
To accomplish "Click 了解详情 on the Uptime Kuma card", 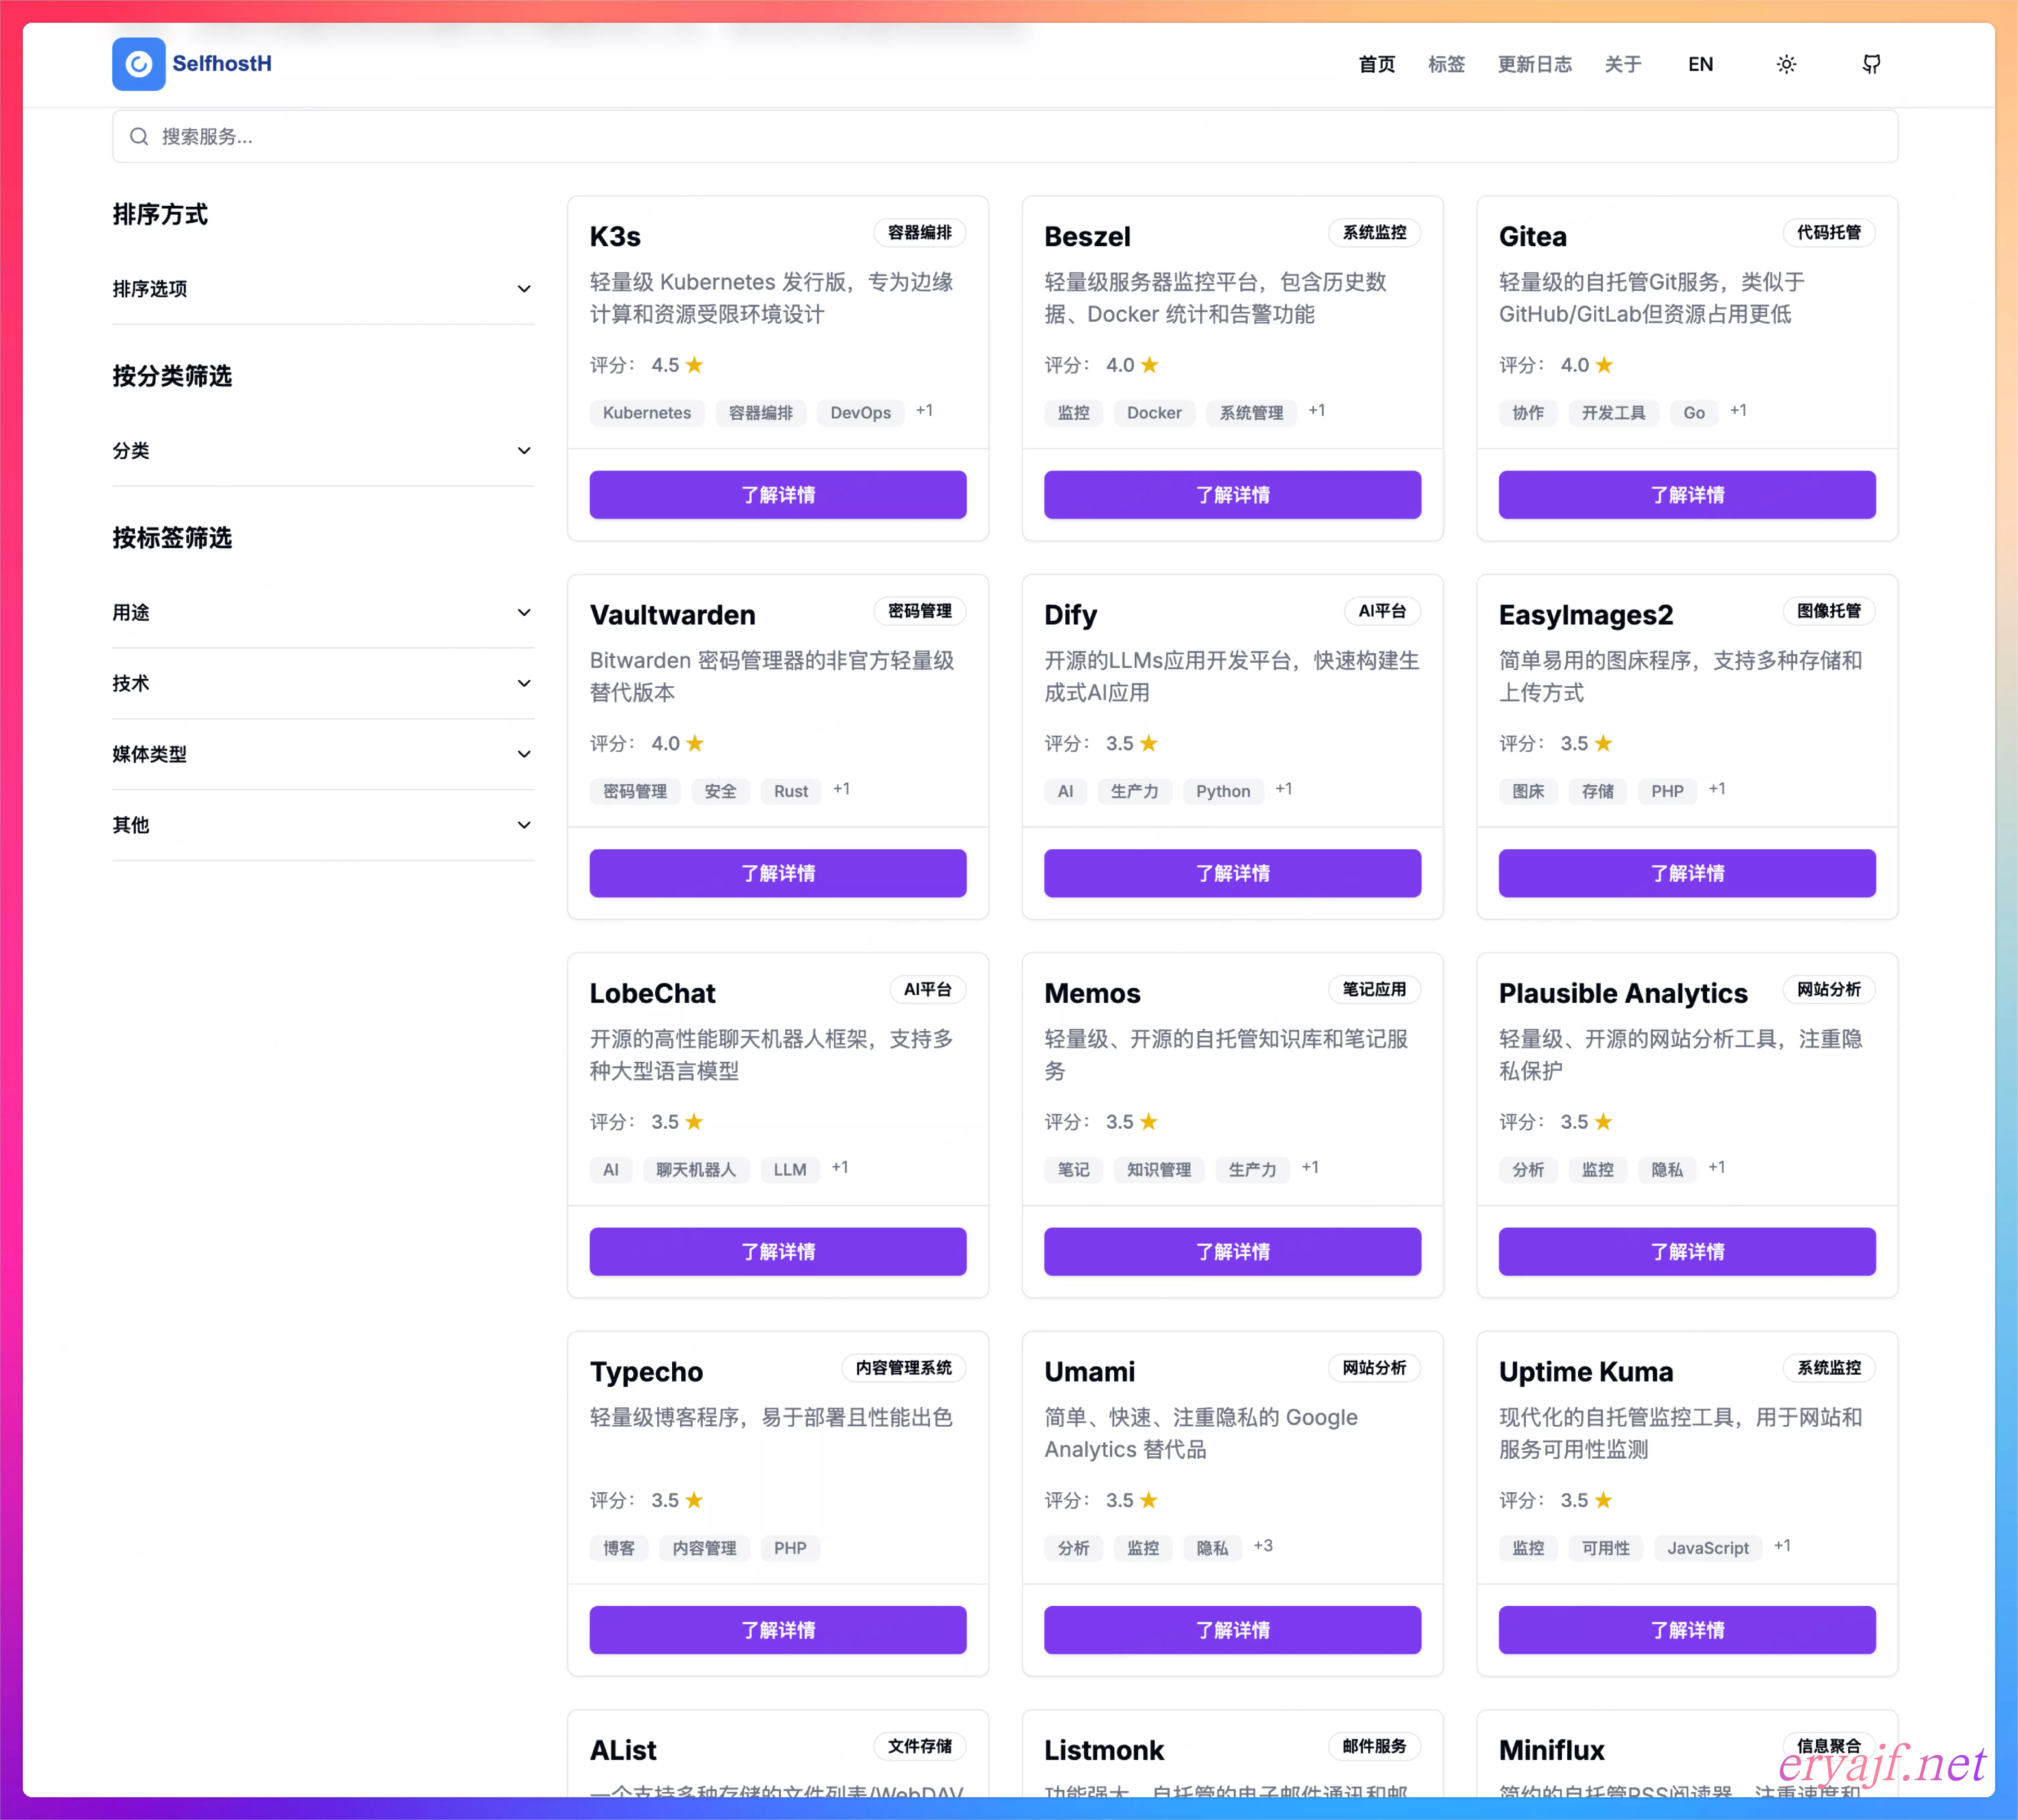I will (1687, 1630).
